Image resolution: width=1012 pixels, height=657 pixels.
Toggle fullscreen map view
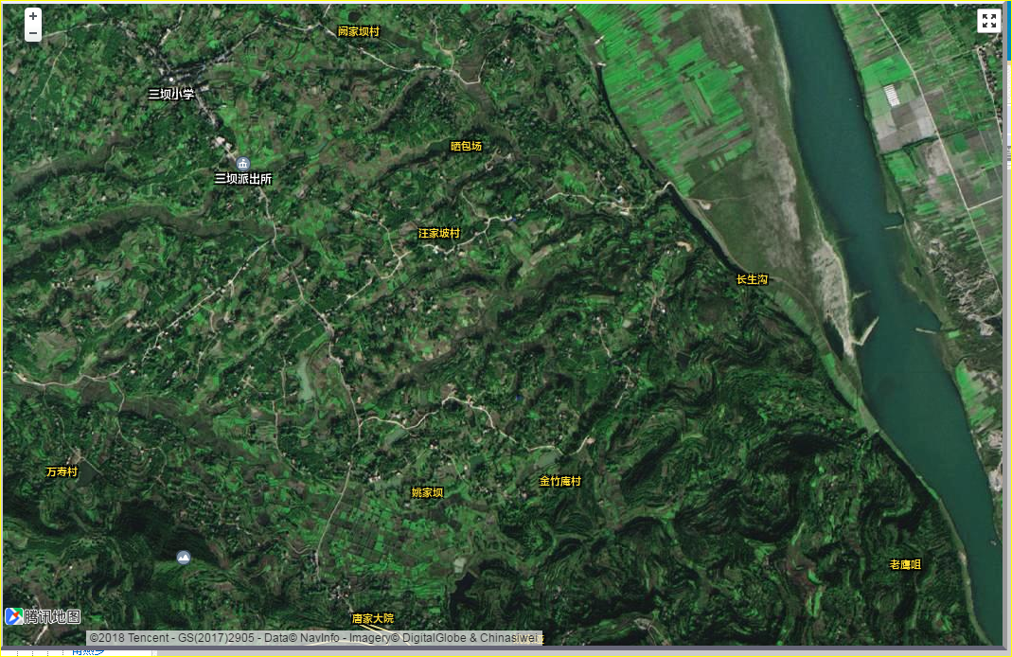click(x=988, y=22)
